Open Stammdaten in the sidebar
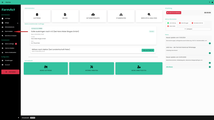Viewport: 214px width, 120px height. point(9,31)
